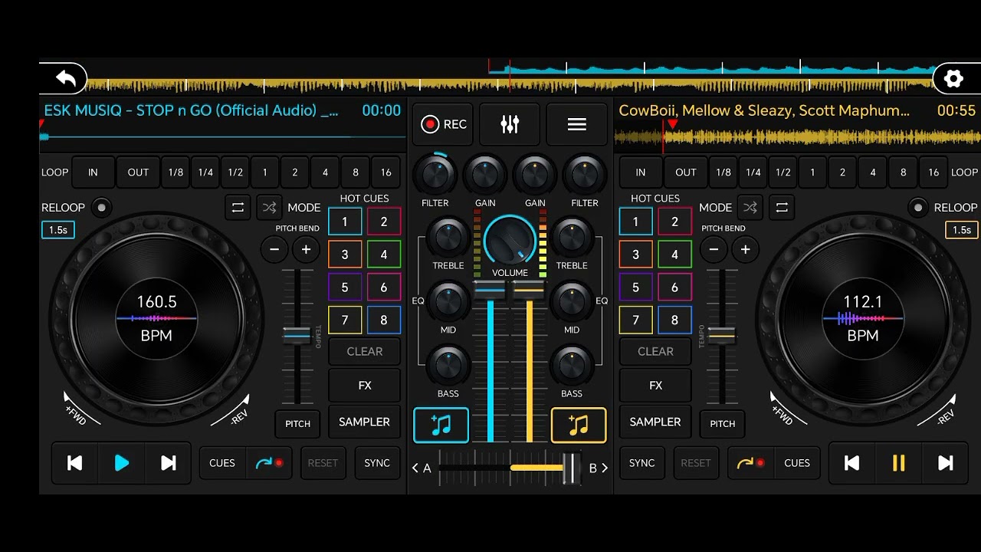
Task: Load music to deck B (yellow note)
Action: pos(579,425)
